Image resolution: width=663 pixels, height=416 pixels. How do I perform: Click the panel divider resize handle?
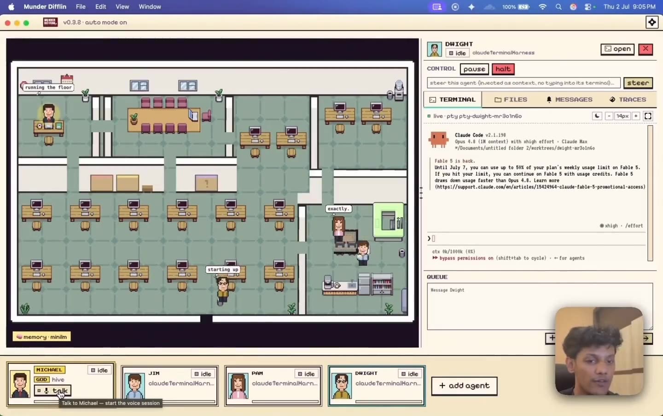421,193
